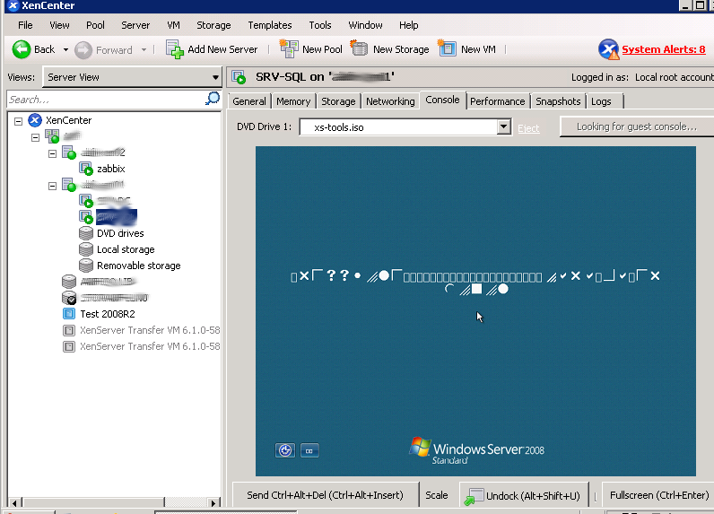The image size is (714, 514).
Task: Click the green Back arrow icon
Action: click(22, 49)
